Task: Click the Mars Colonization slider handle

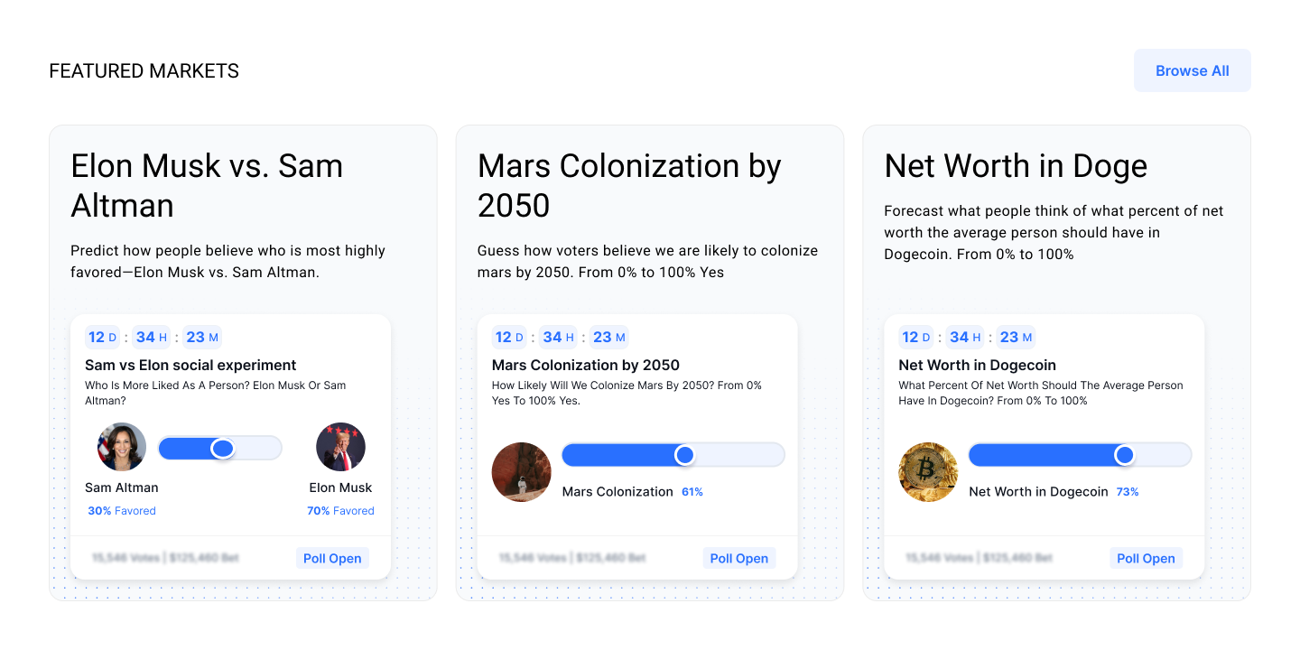Action: (x=685, y=455)
